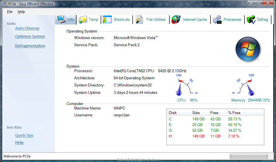Click the 28.13 % free value
Image resolution: width=276 pixels, height=162 pixels.
tap(235, 119)
